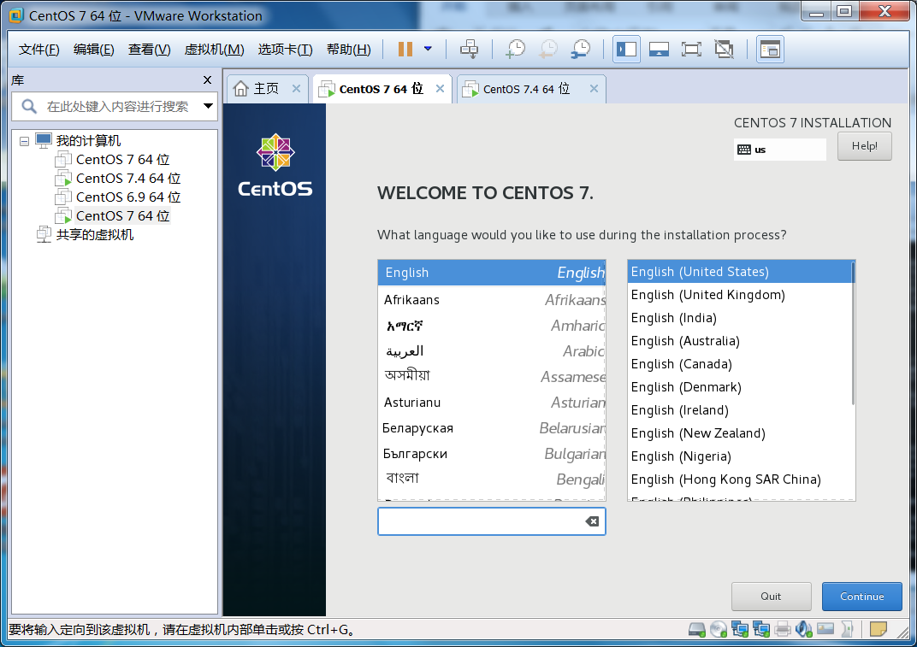The width and height of the screenshot is (917, 647).
Task: Open the 选项卡(T) menu
Action: pyautogui.click(x=286, y=50)
